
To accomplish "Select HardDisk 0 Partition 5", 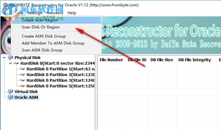I will pyautogui.click(x=61, y=86).
